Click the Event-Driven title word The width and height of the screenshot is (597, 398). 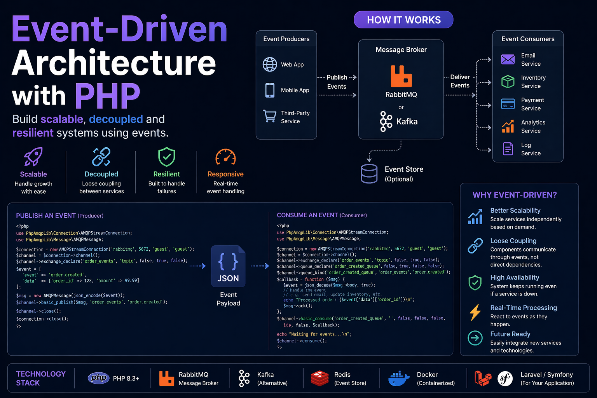pyautogui.click(x=119, y=29)
